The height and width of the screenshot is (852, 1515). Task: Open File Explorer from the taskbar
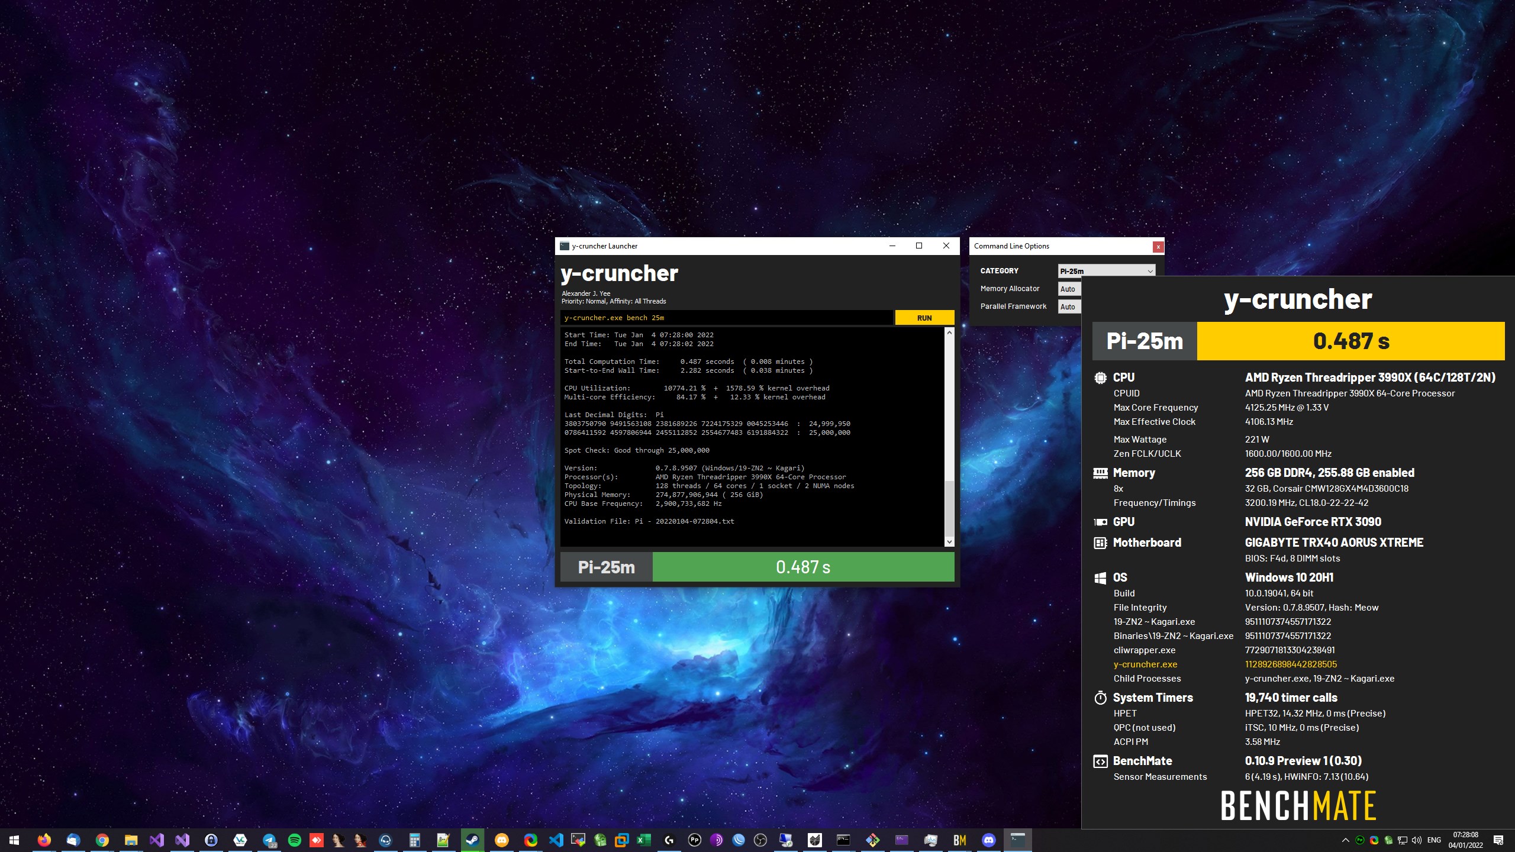[131, 840]
